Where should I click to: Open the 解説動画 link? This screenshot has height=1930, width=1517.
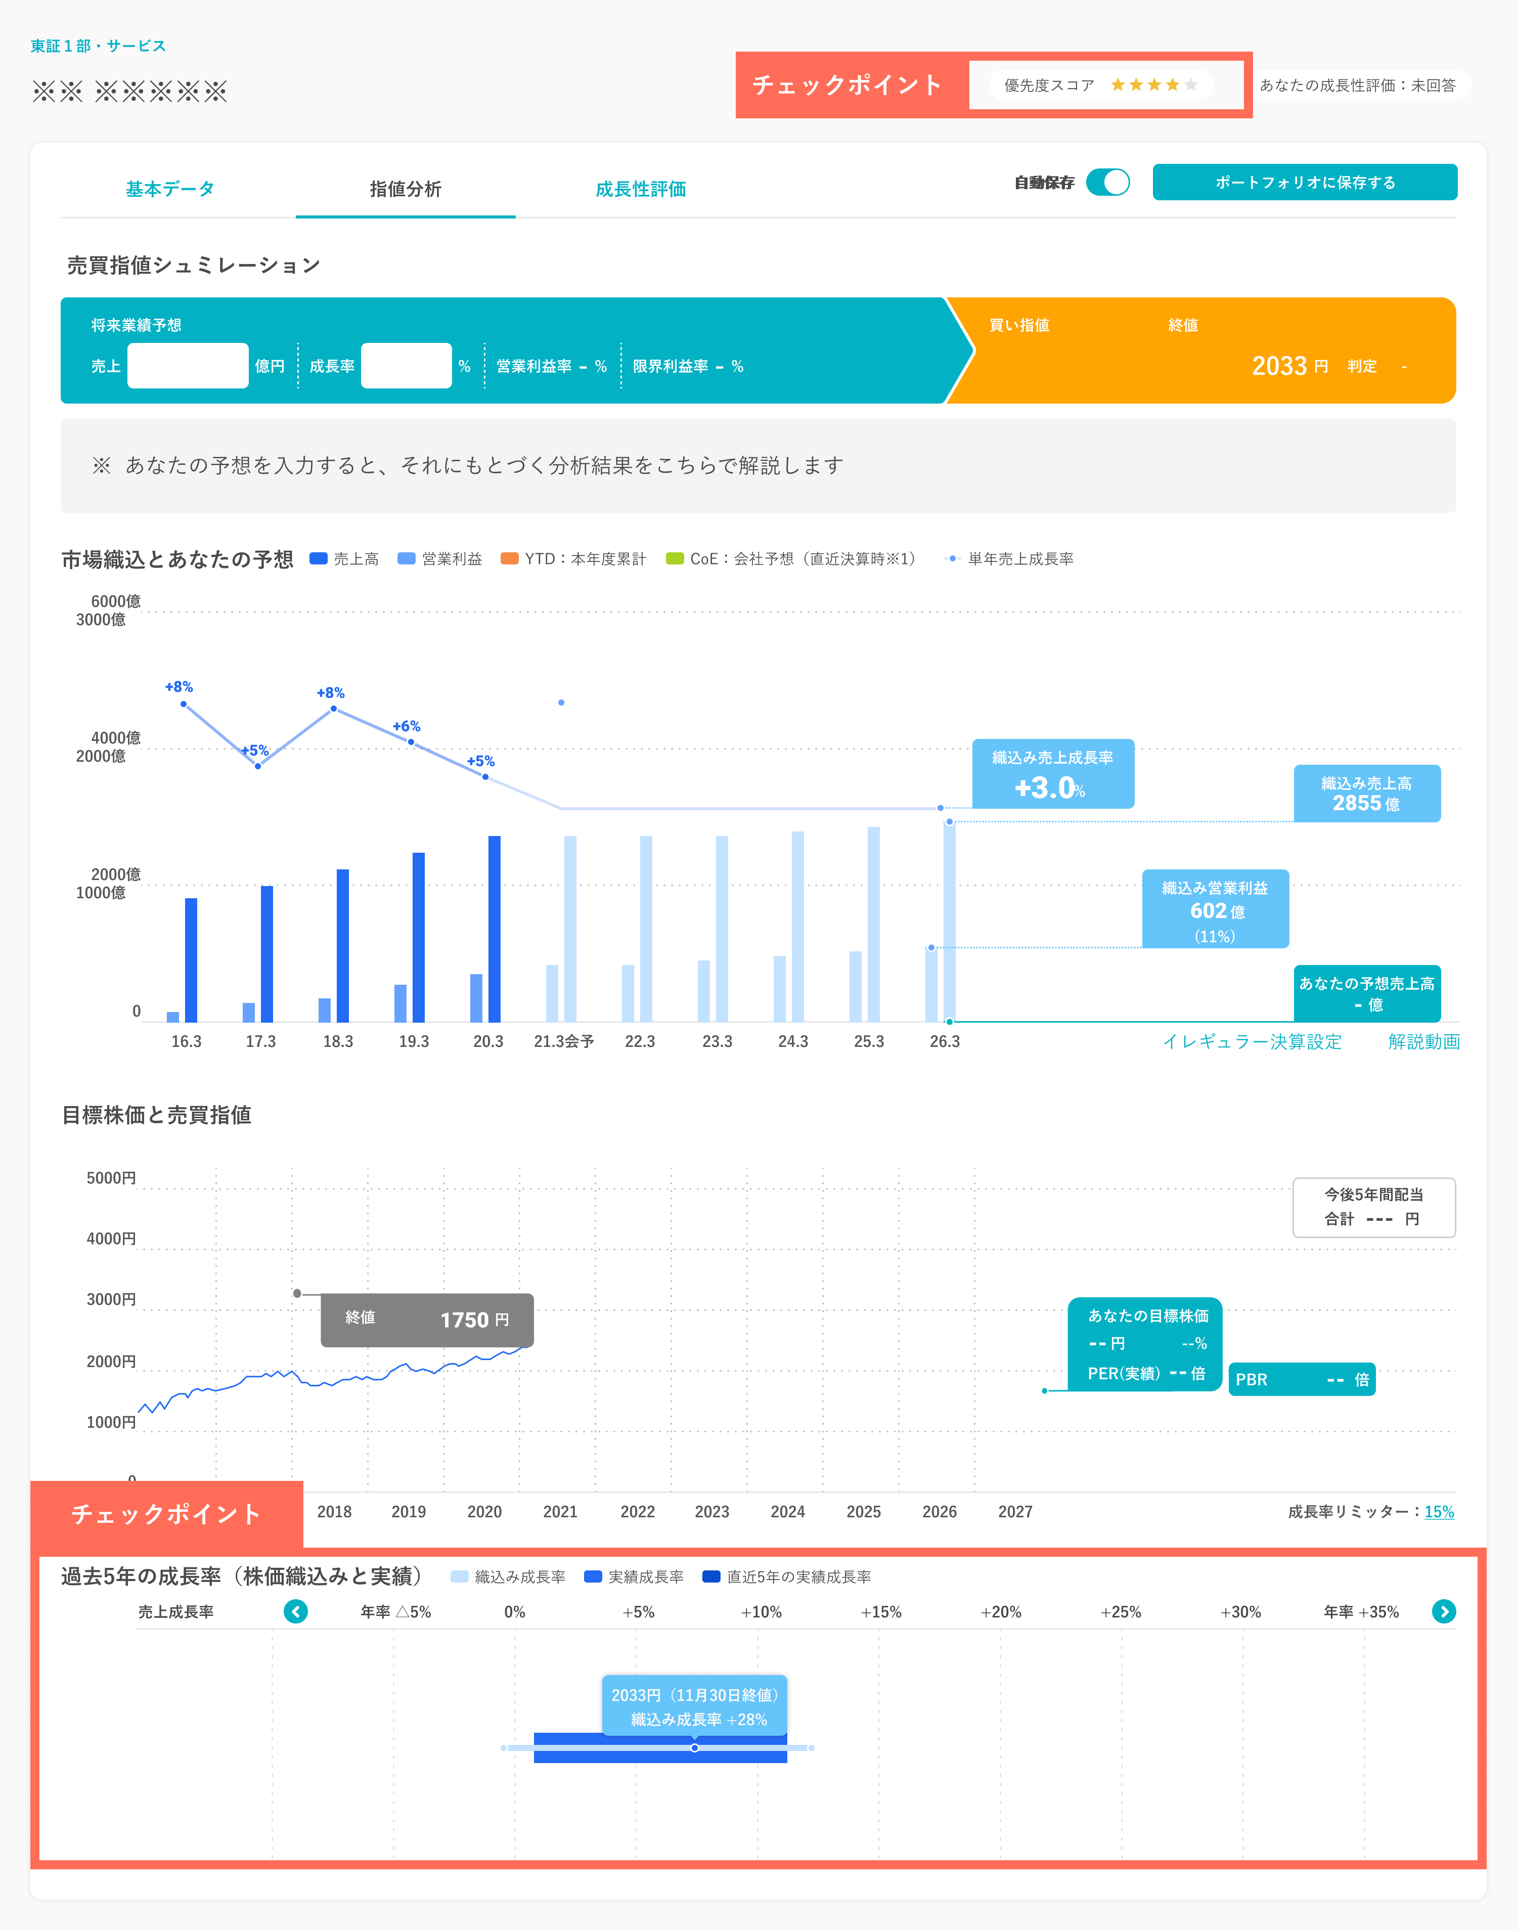pos(1424,1041)
